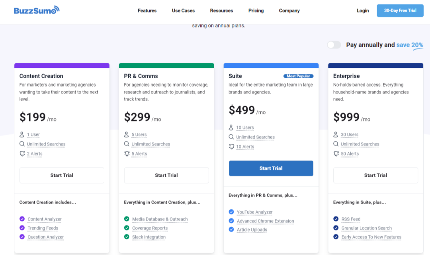Click the checkmark icon beside Trending Feeds

tap(22, 228)
